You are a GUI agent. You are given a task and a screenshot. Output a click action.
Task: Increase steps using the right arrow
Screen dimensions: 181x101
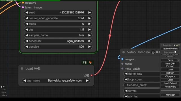[89, 24]
